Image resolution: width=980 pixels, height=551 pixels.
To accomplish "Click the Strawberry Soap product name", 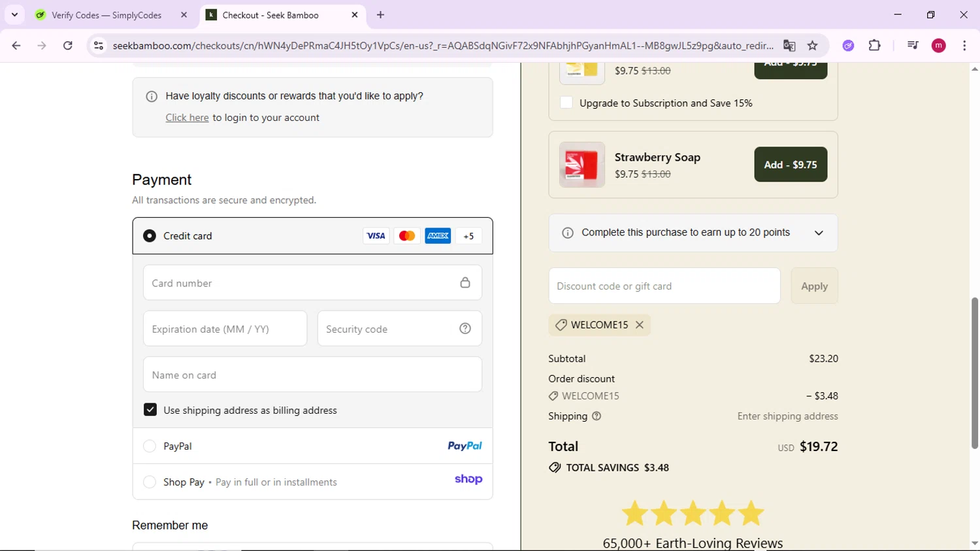I will [x=657, y=157].
